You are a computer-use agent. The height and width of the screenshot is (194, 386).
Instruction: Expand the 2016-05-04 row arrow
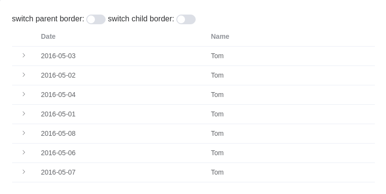coord(24,94)
